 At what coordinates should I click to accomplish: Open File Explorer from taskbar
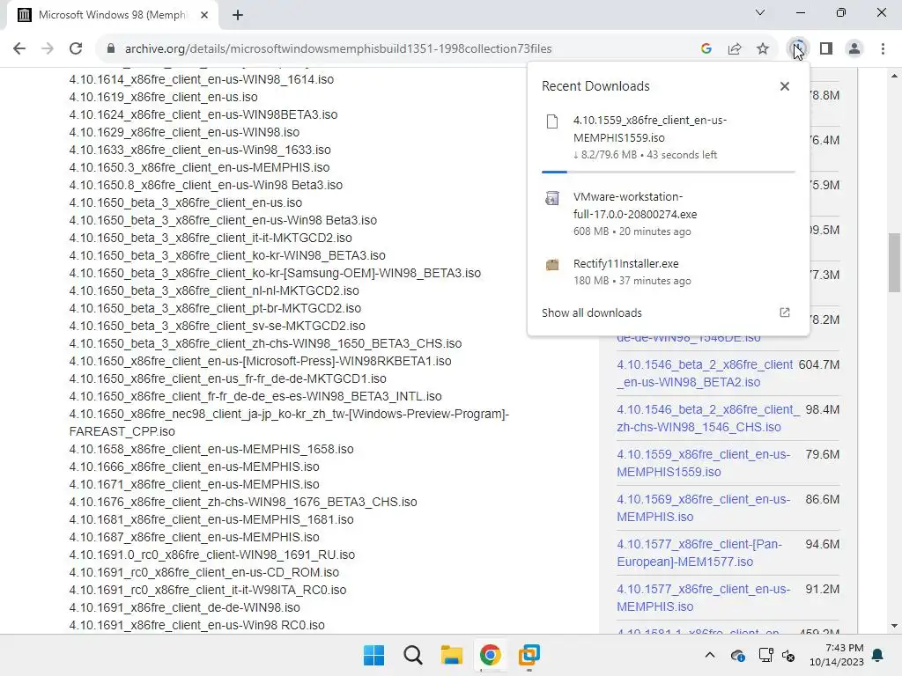click(x=452, y=655)
